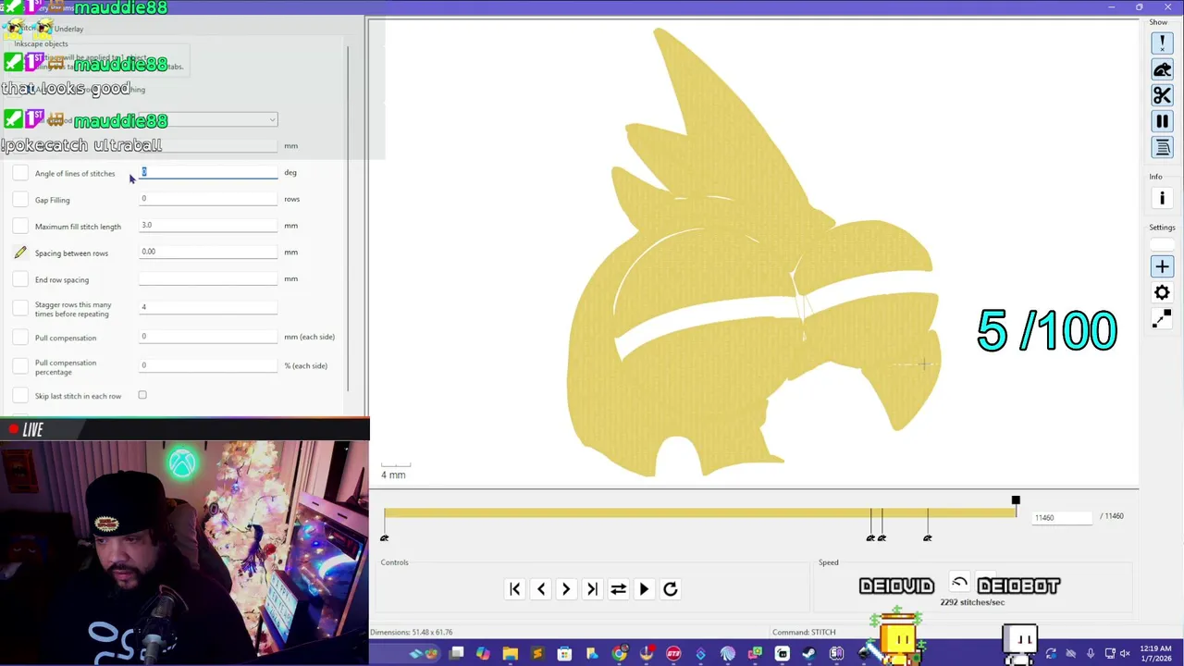1184x666 pixels.
Task: Jump to the last stitch button
Action: click(592, 589)
